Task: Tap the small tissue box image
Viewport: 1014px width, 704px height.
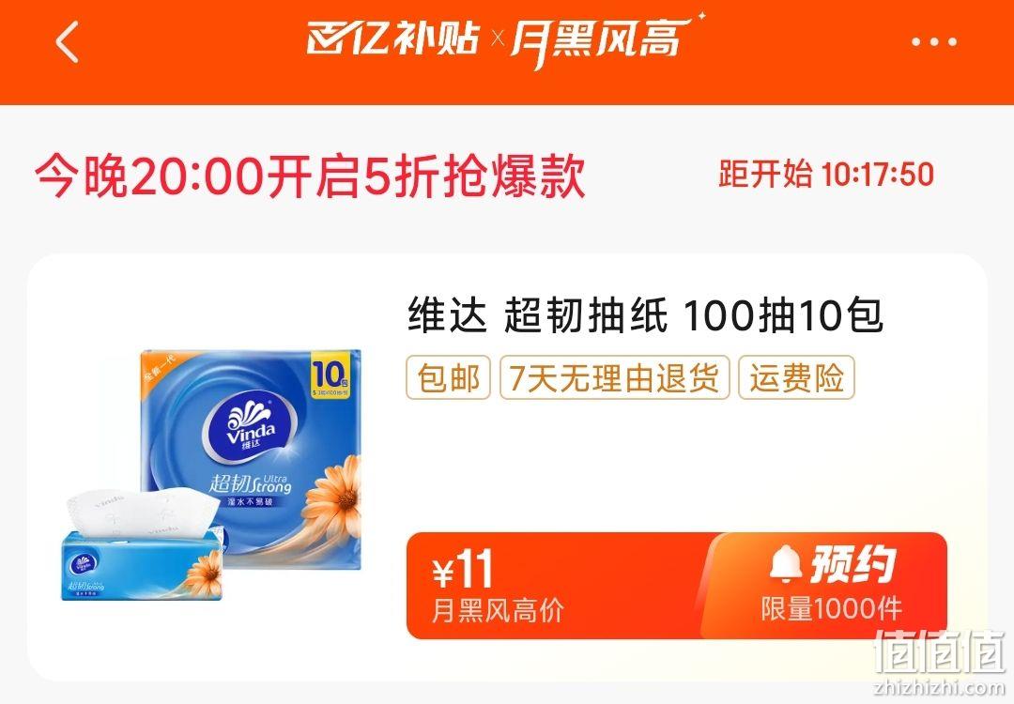Action: coord(143,546)
